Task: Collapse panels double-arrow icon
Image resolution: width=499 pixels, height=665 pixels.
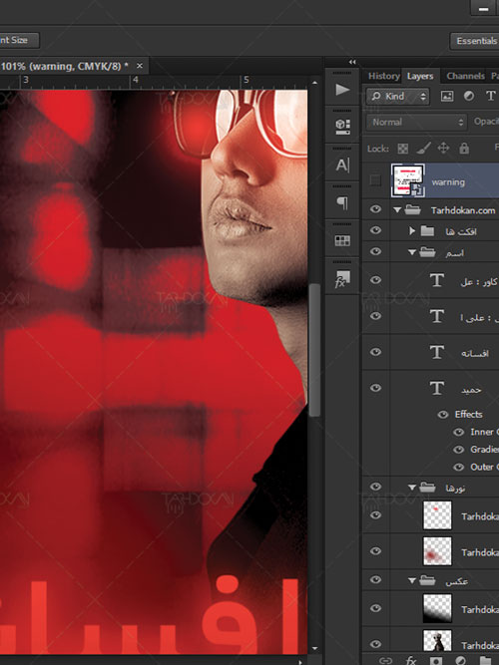Action: [x=352, y=62]
